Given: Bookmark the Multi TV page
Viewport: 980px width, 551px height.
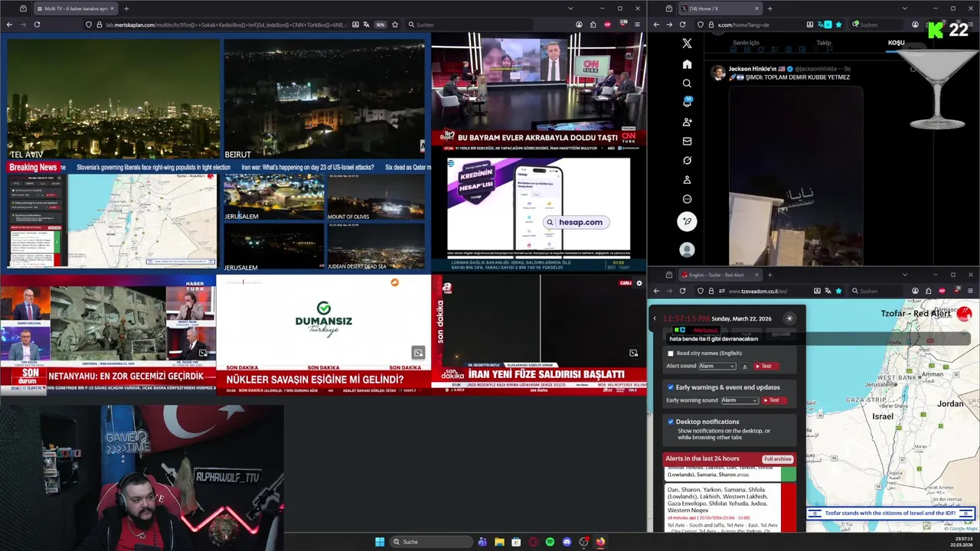Looking at the screenshot, I should [x=395, y=24].
